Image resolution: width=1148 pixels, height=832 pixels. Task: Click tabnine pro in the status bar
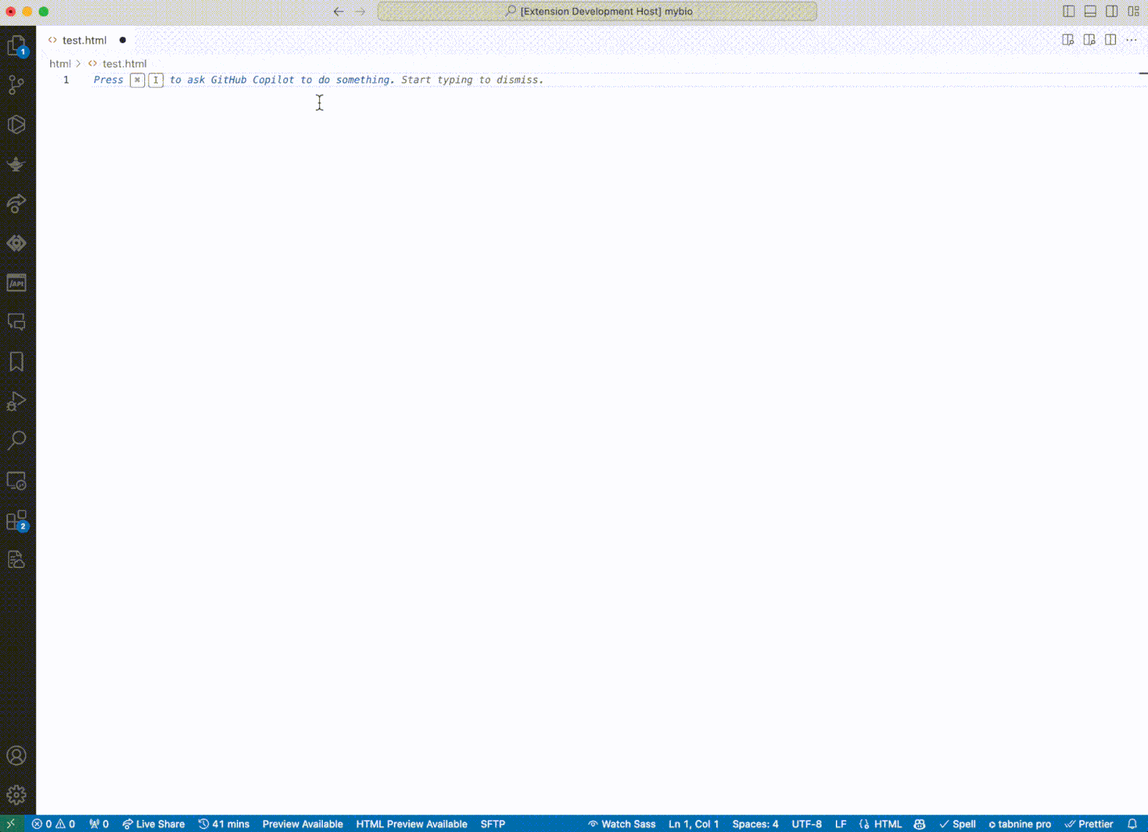pyautogui.click(x=1020, y=823)
